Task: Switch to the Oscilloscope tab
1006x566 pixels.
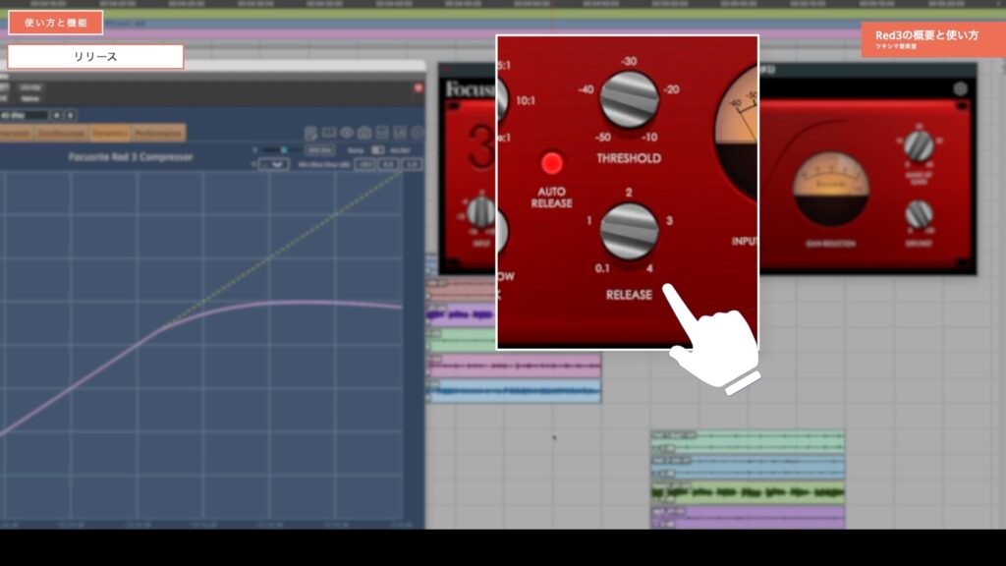Action: point(62,133)
